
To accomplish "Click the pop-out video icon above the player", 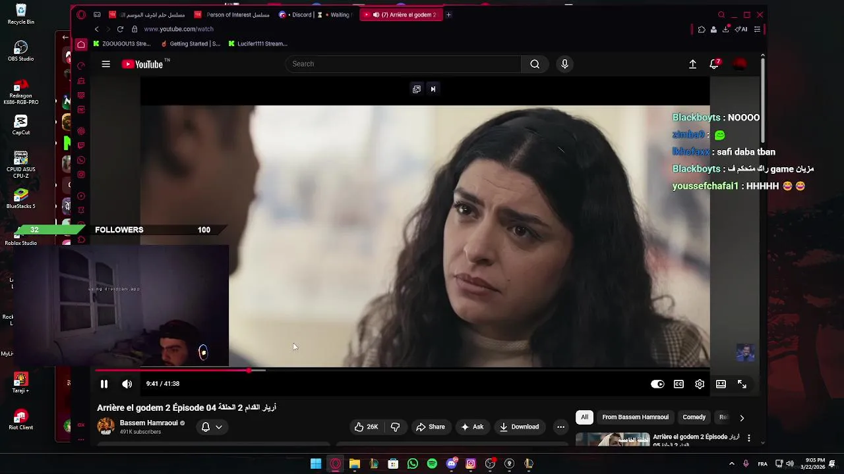I will pos(417,89).
